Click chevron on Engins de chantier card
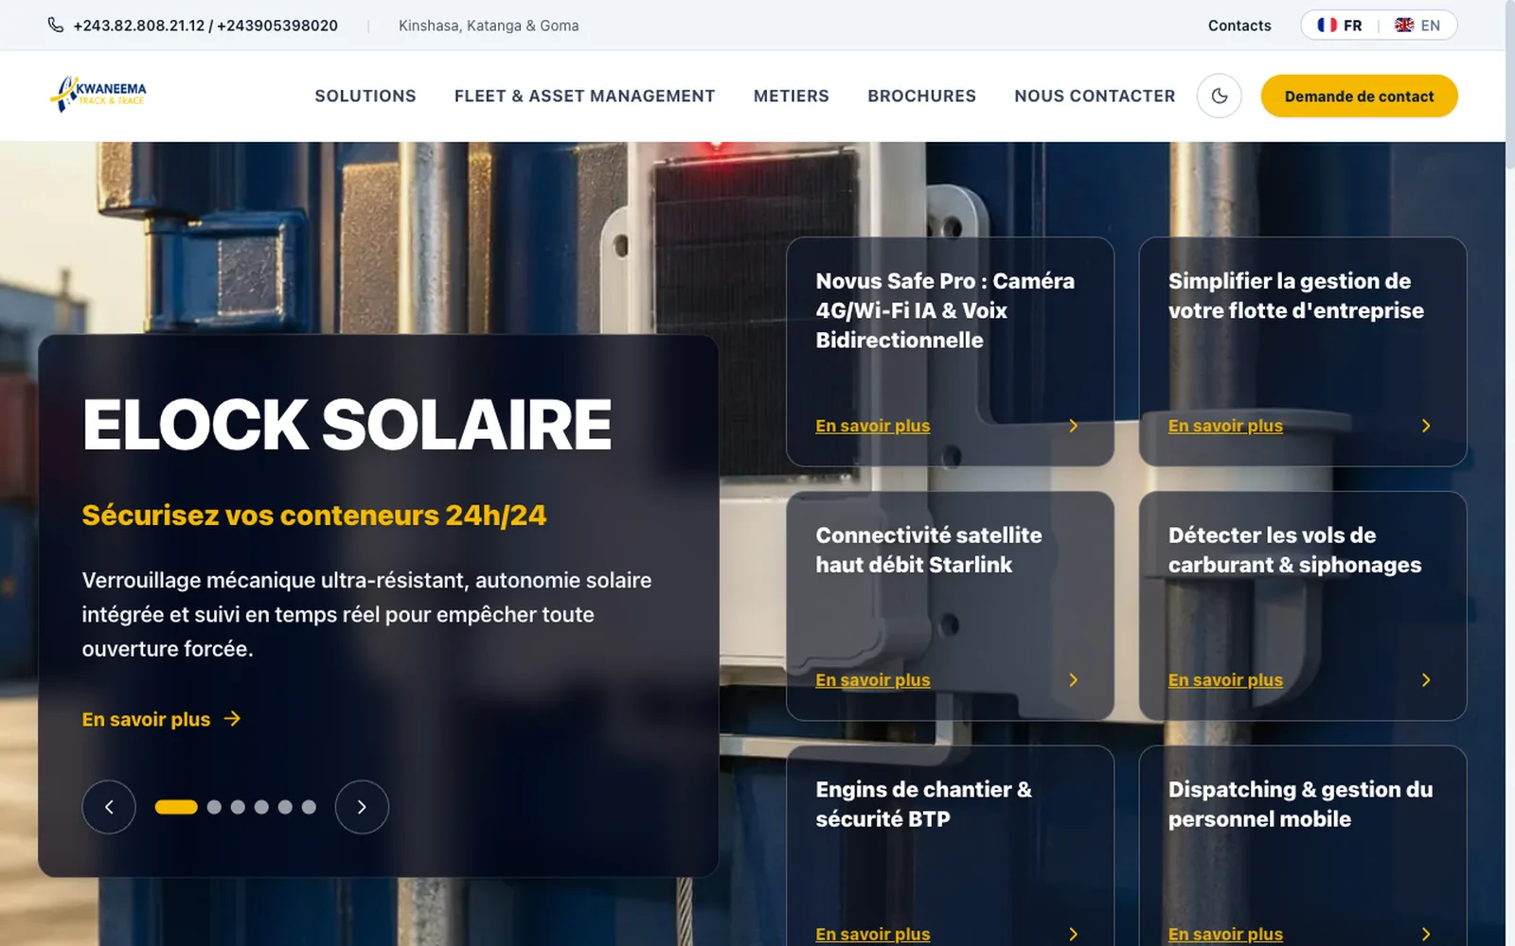 (x=1073, y=934)
